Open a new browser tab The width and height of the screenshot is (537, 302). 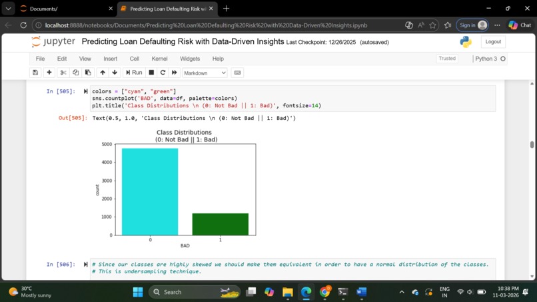click(226, 9)
